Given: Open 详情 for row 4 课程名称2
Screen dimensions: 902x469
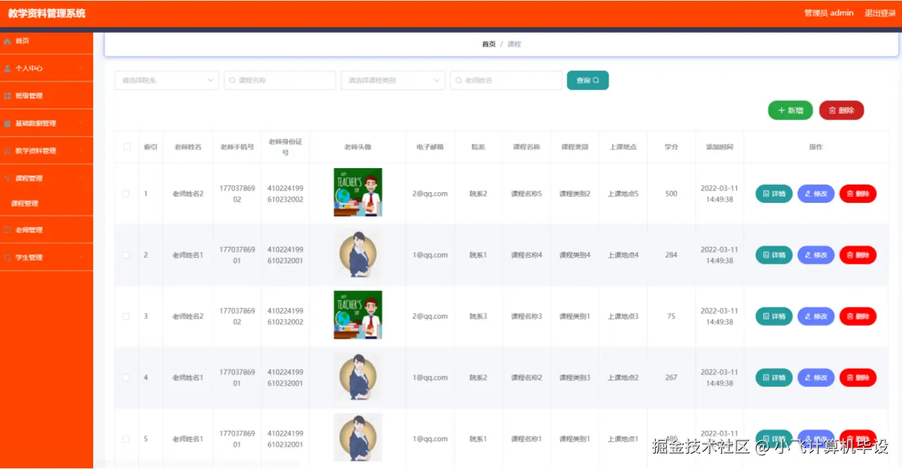Looking at the screenshot, I should pyautogui.click(x=774, y=378).
